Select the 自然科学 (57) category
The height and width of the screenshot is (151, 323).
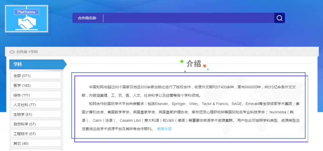36,124
